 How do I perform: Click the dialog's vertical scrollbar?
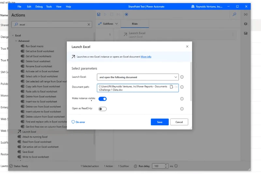point(191,81)
